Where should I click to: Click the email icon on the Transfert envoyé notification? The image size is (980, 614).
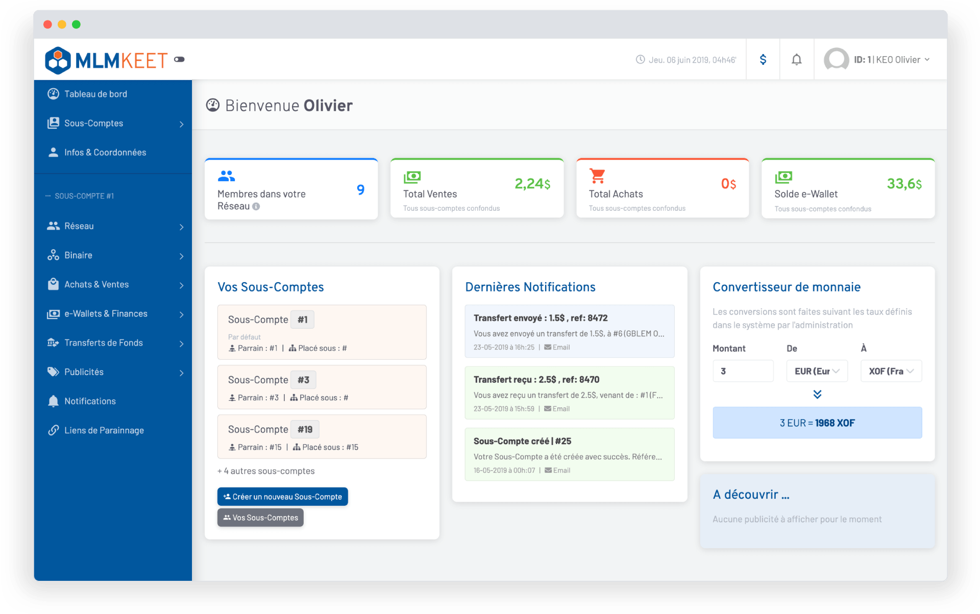[548, 347]
